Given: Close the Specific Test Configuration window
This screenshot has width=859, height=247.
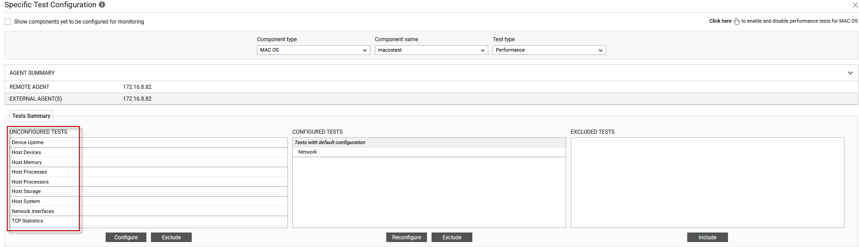Looking at the screenshot, I should coord(855,5).
